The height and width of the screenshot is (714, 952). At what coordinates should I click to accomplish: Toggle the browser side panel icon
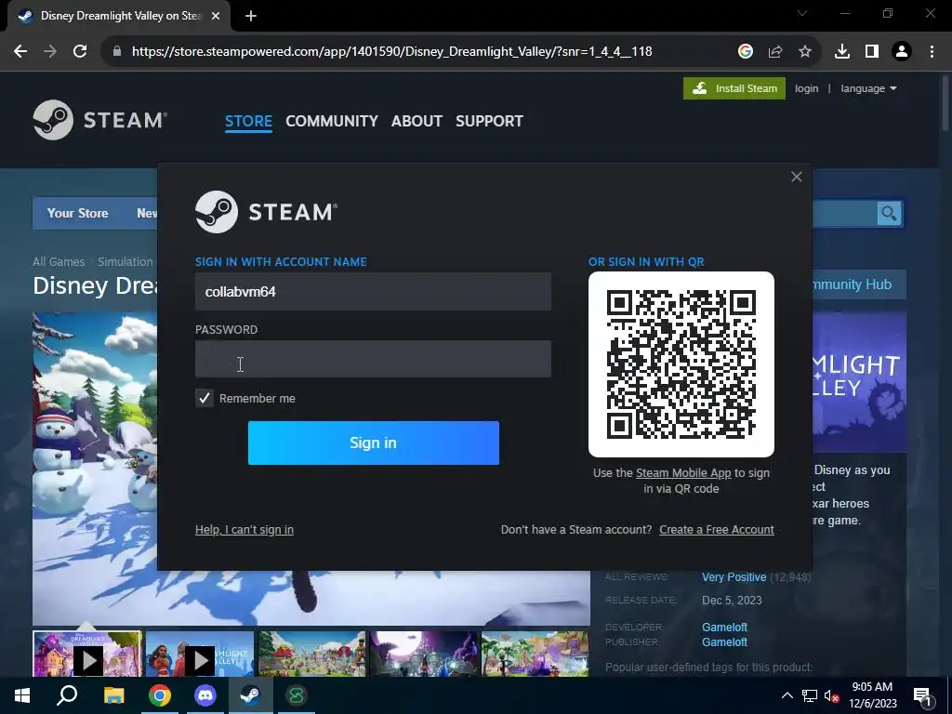(872, 52)
